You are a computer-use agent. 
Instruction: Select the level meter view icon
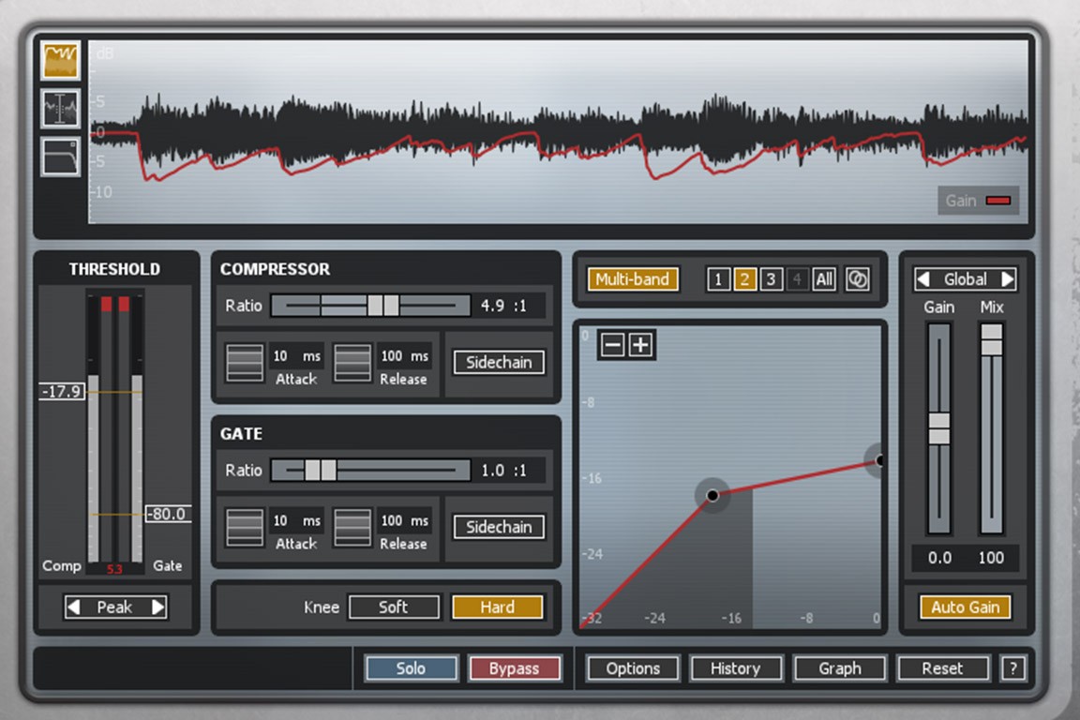[x=61, y=108]
